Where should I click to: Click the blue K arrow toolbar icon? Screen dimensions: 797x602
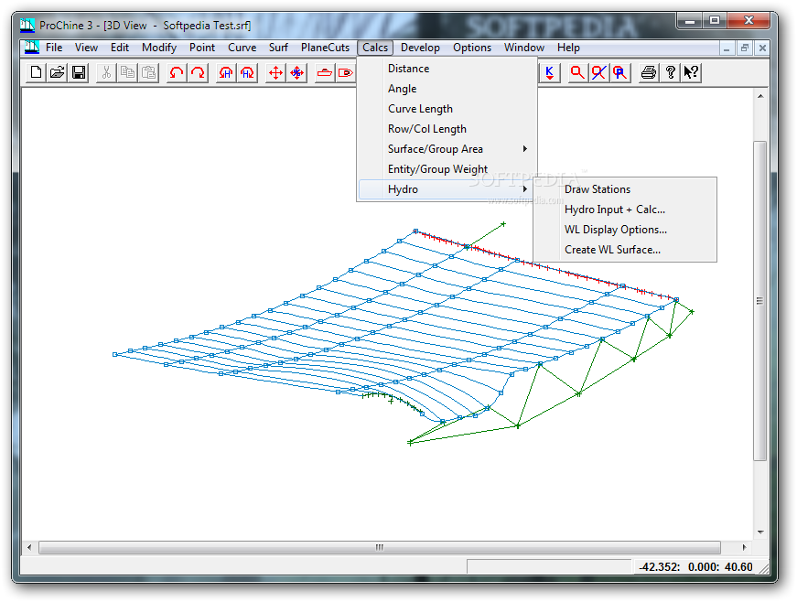click(x=549, y=72)
